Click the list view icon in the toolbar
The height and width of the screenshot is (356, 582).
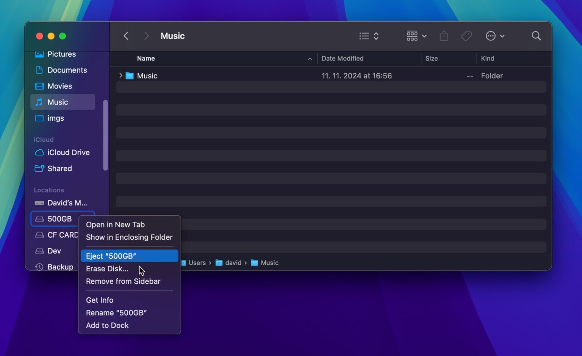[363, 36]
